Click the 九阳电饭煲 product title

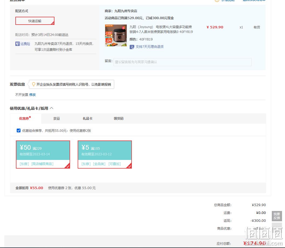tap(161, 29)
